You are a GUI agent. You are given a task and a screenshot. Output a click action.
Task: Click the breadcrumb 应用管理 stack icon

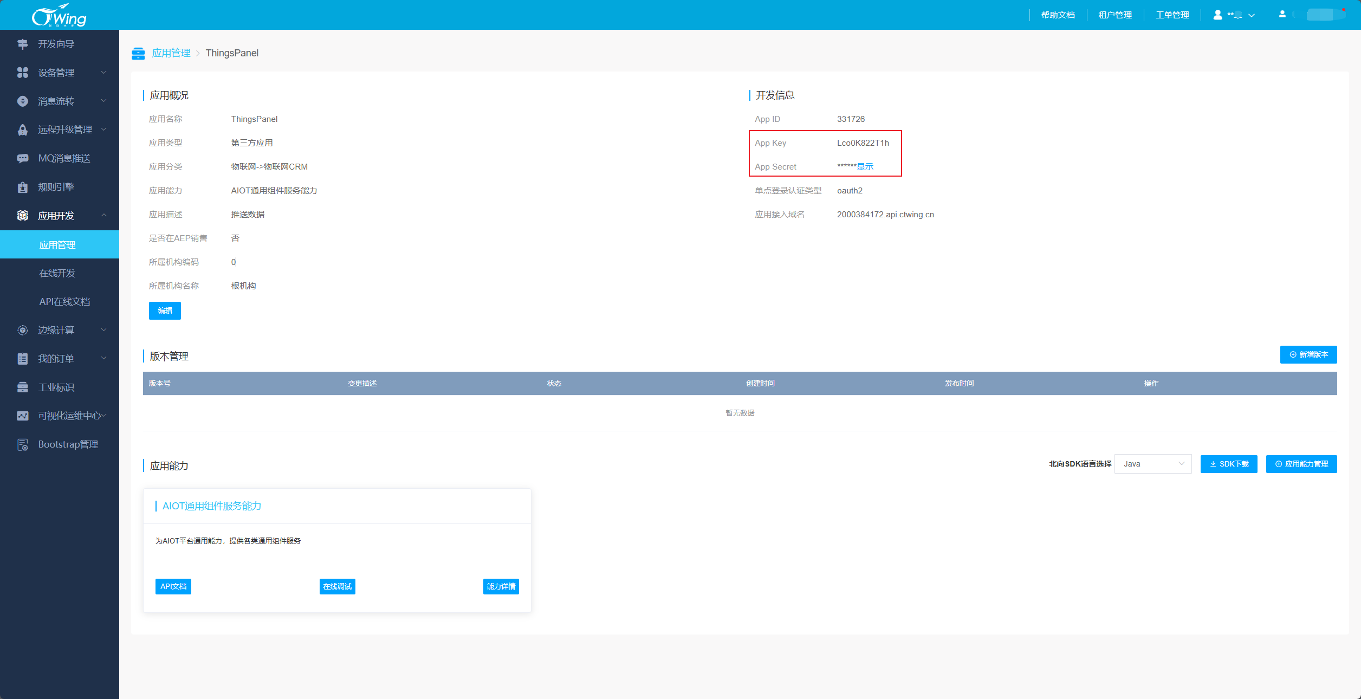pyautogui.click(x=138, y=53)
